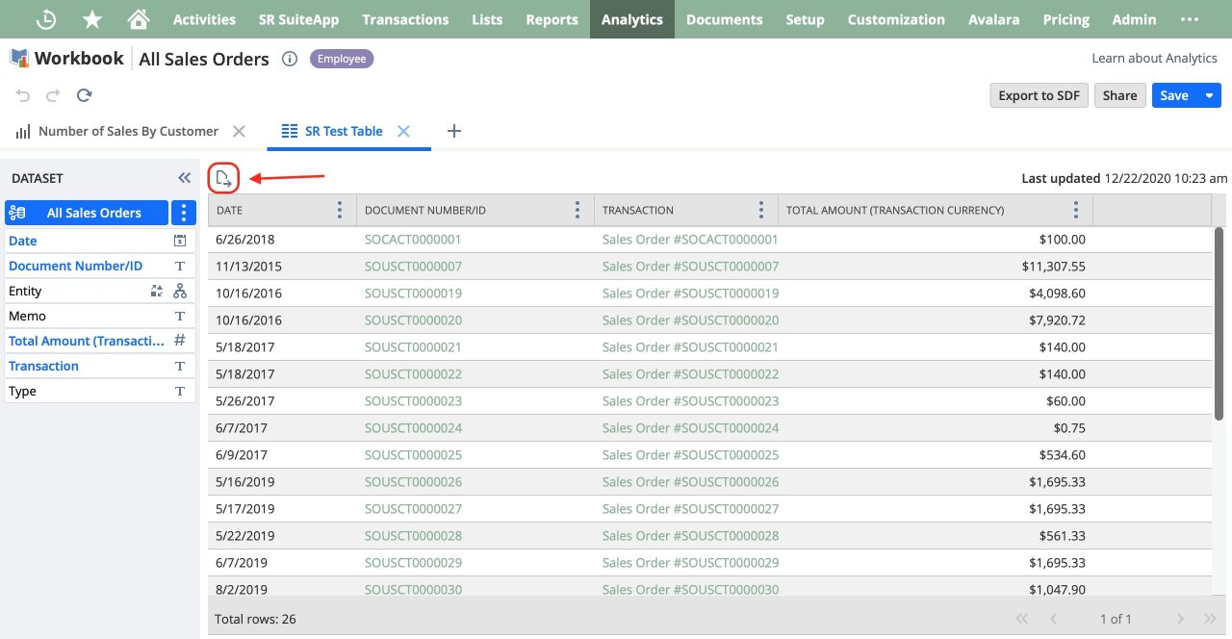Screen dimensions: 1232x639
Task: Open the Analytics menu
Action: click(x=632, y=19)
